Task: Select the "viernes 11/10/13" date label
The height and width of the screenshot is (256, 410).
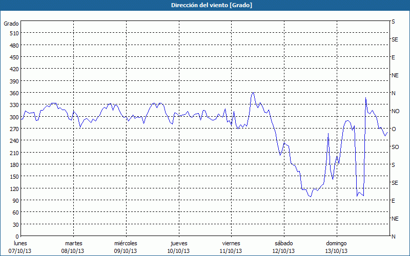Action: click(231, 247)
